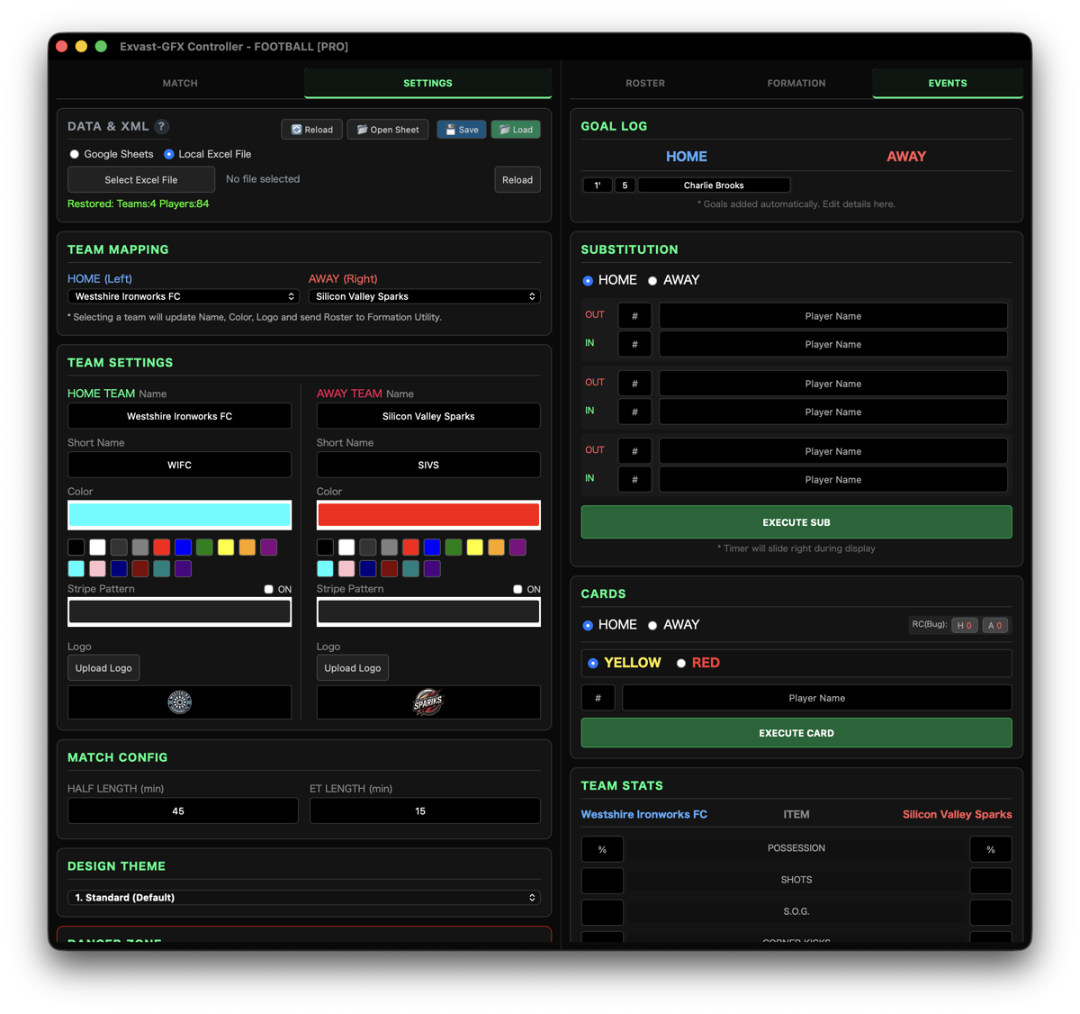The height and width of the screenshot is (1014, 1080).
Task: Click the home short name field WIFC
Action: tap(180, 465)
